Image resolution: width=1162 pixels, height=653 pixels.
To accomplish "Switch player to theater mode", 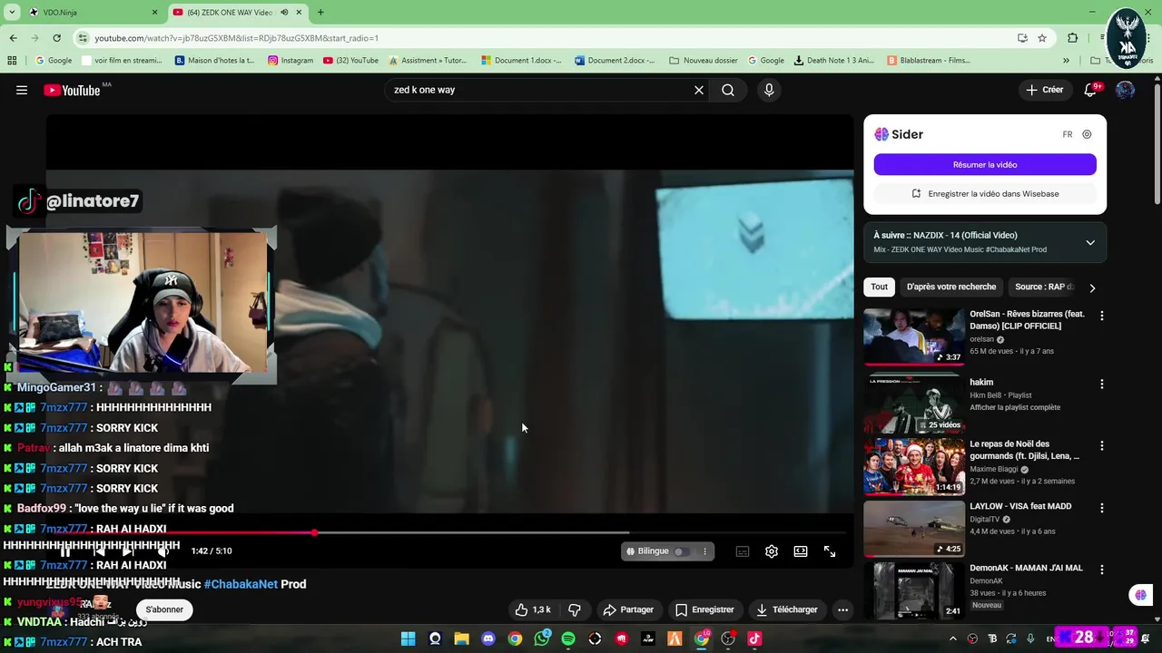I will coord(801,551).
